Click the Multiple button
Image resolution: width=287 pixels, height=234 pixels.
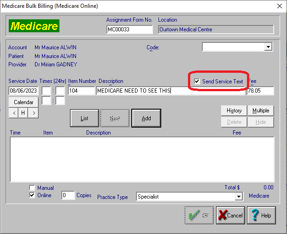261,111
